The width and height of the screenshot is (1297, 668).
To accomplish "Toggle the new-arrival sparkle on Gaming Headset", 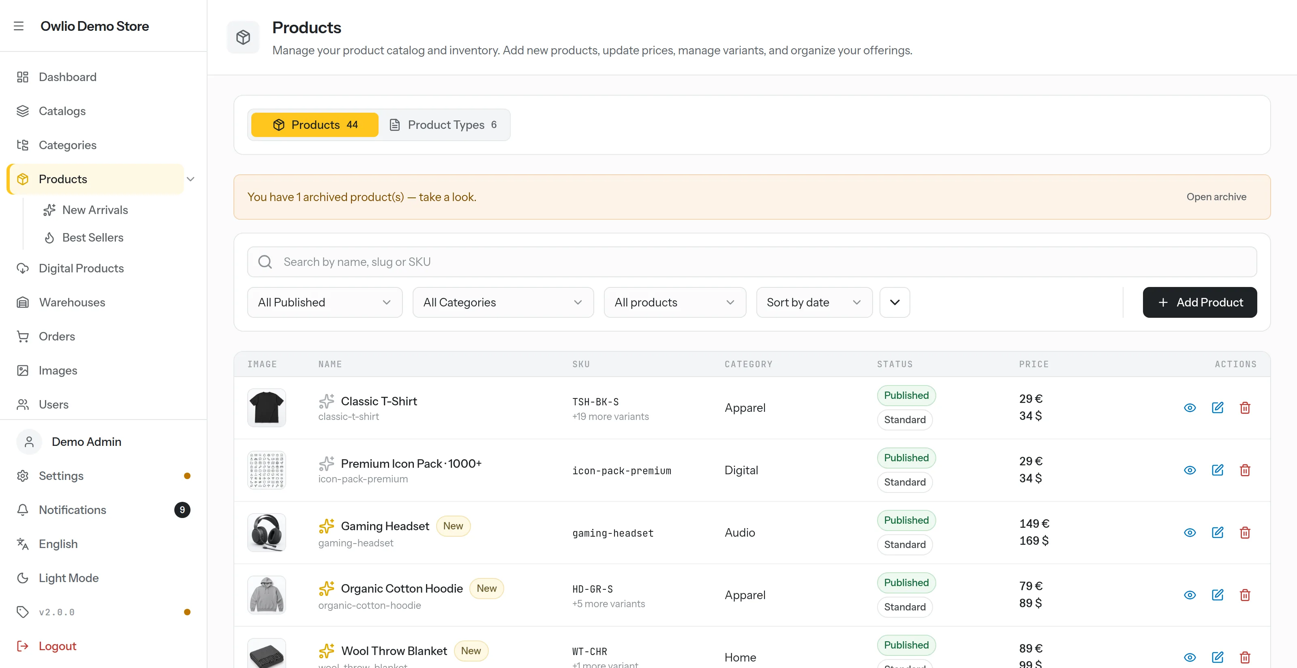I will click(x=326, y=526).
